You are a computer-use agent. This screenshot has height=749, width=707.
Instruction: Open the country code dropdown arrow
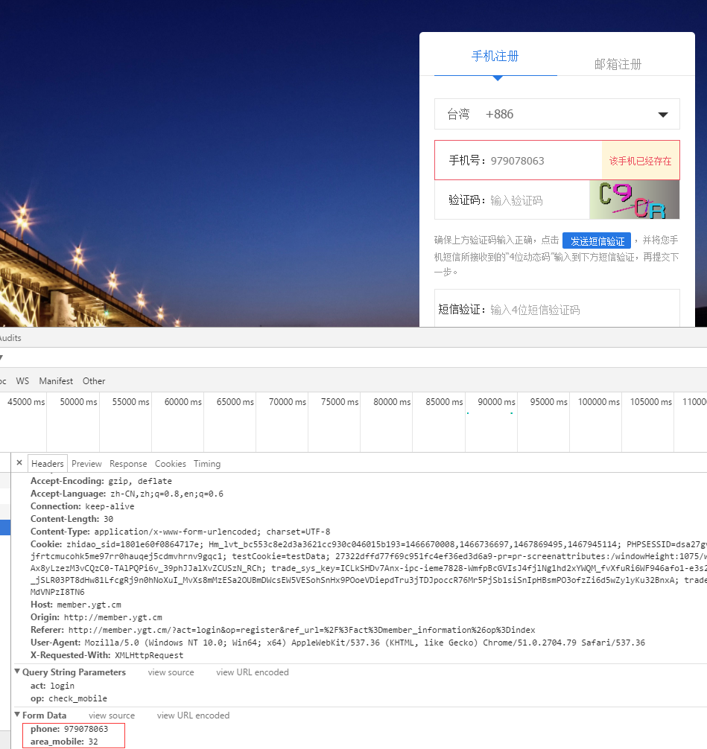[x=662, y=115]
